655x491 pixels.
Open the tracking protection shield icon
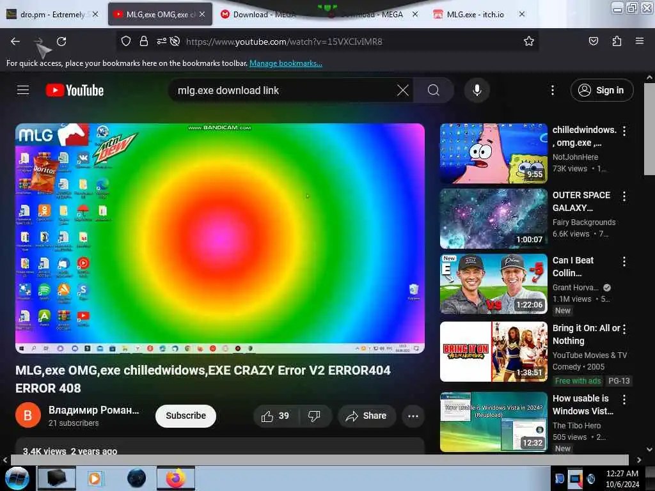(x=126, y=42)
